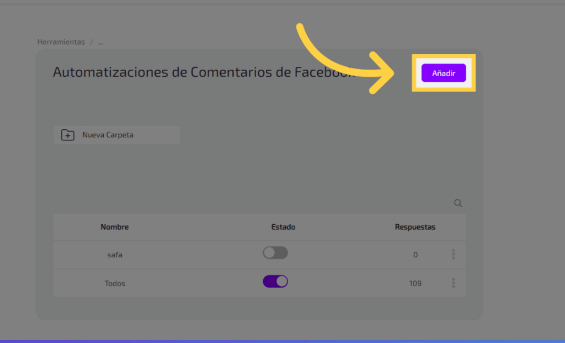Open the Todos automation by name
Image resolution: width=565 pixels, height=343 pixels.
coord(115,283)
